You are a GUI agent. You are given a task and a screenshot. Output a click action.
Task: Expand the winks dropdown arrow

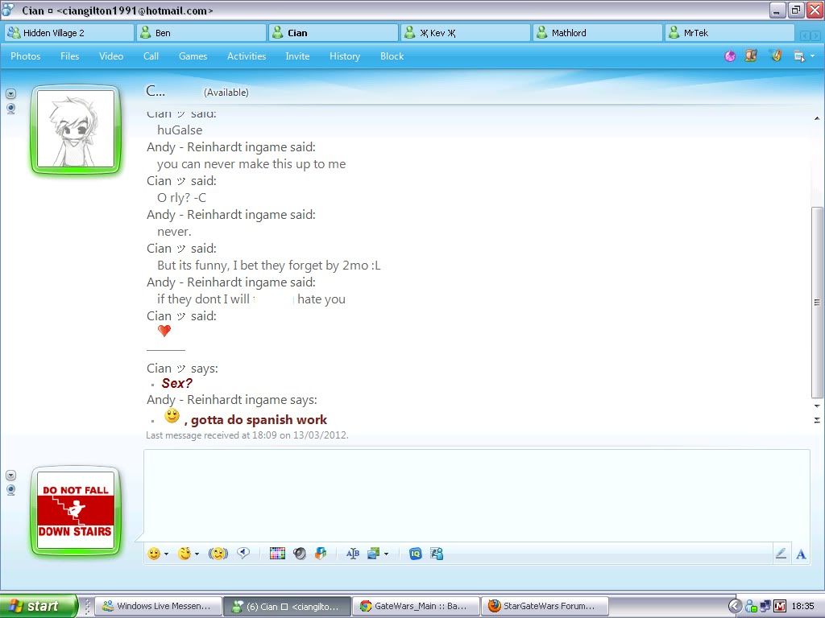click(x=197, y=554)
